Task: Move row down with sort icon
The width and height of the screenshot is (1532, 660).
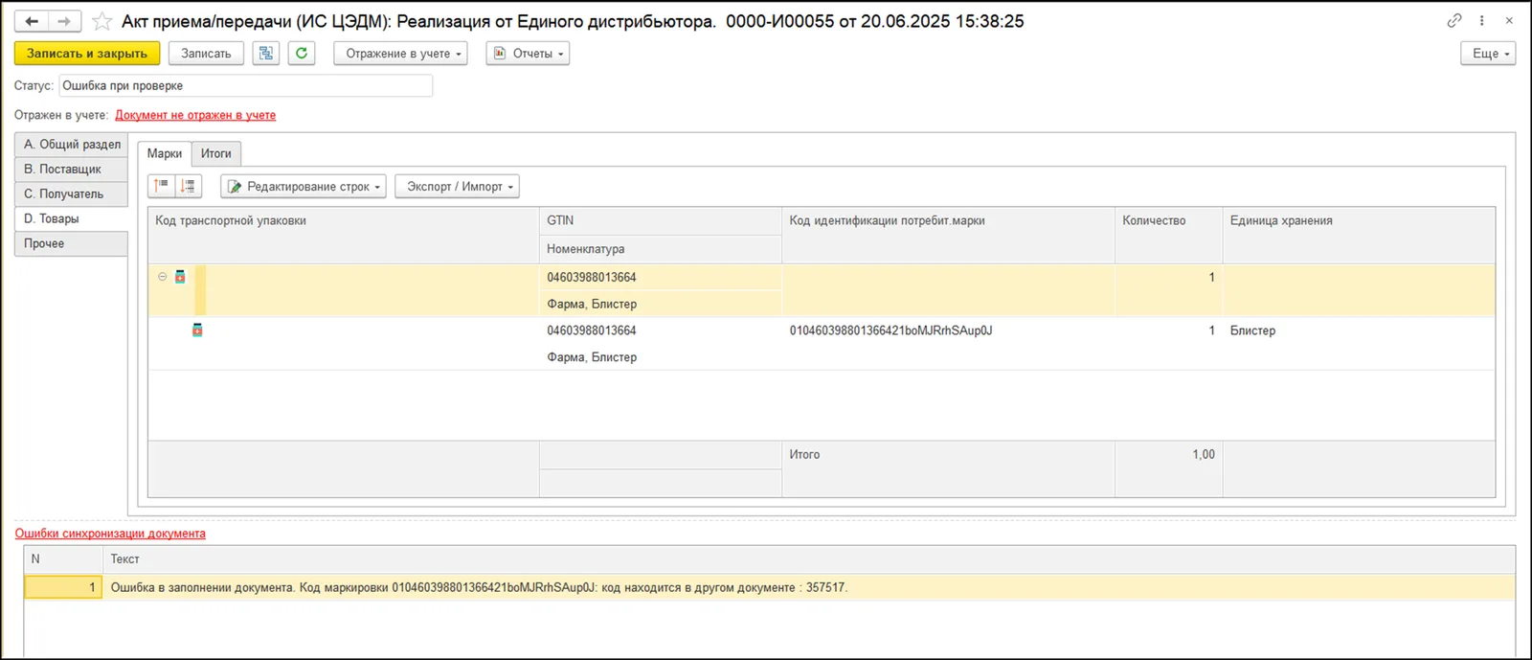Action: pos(188,186)
